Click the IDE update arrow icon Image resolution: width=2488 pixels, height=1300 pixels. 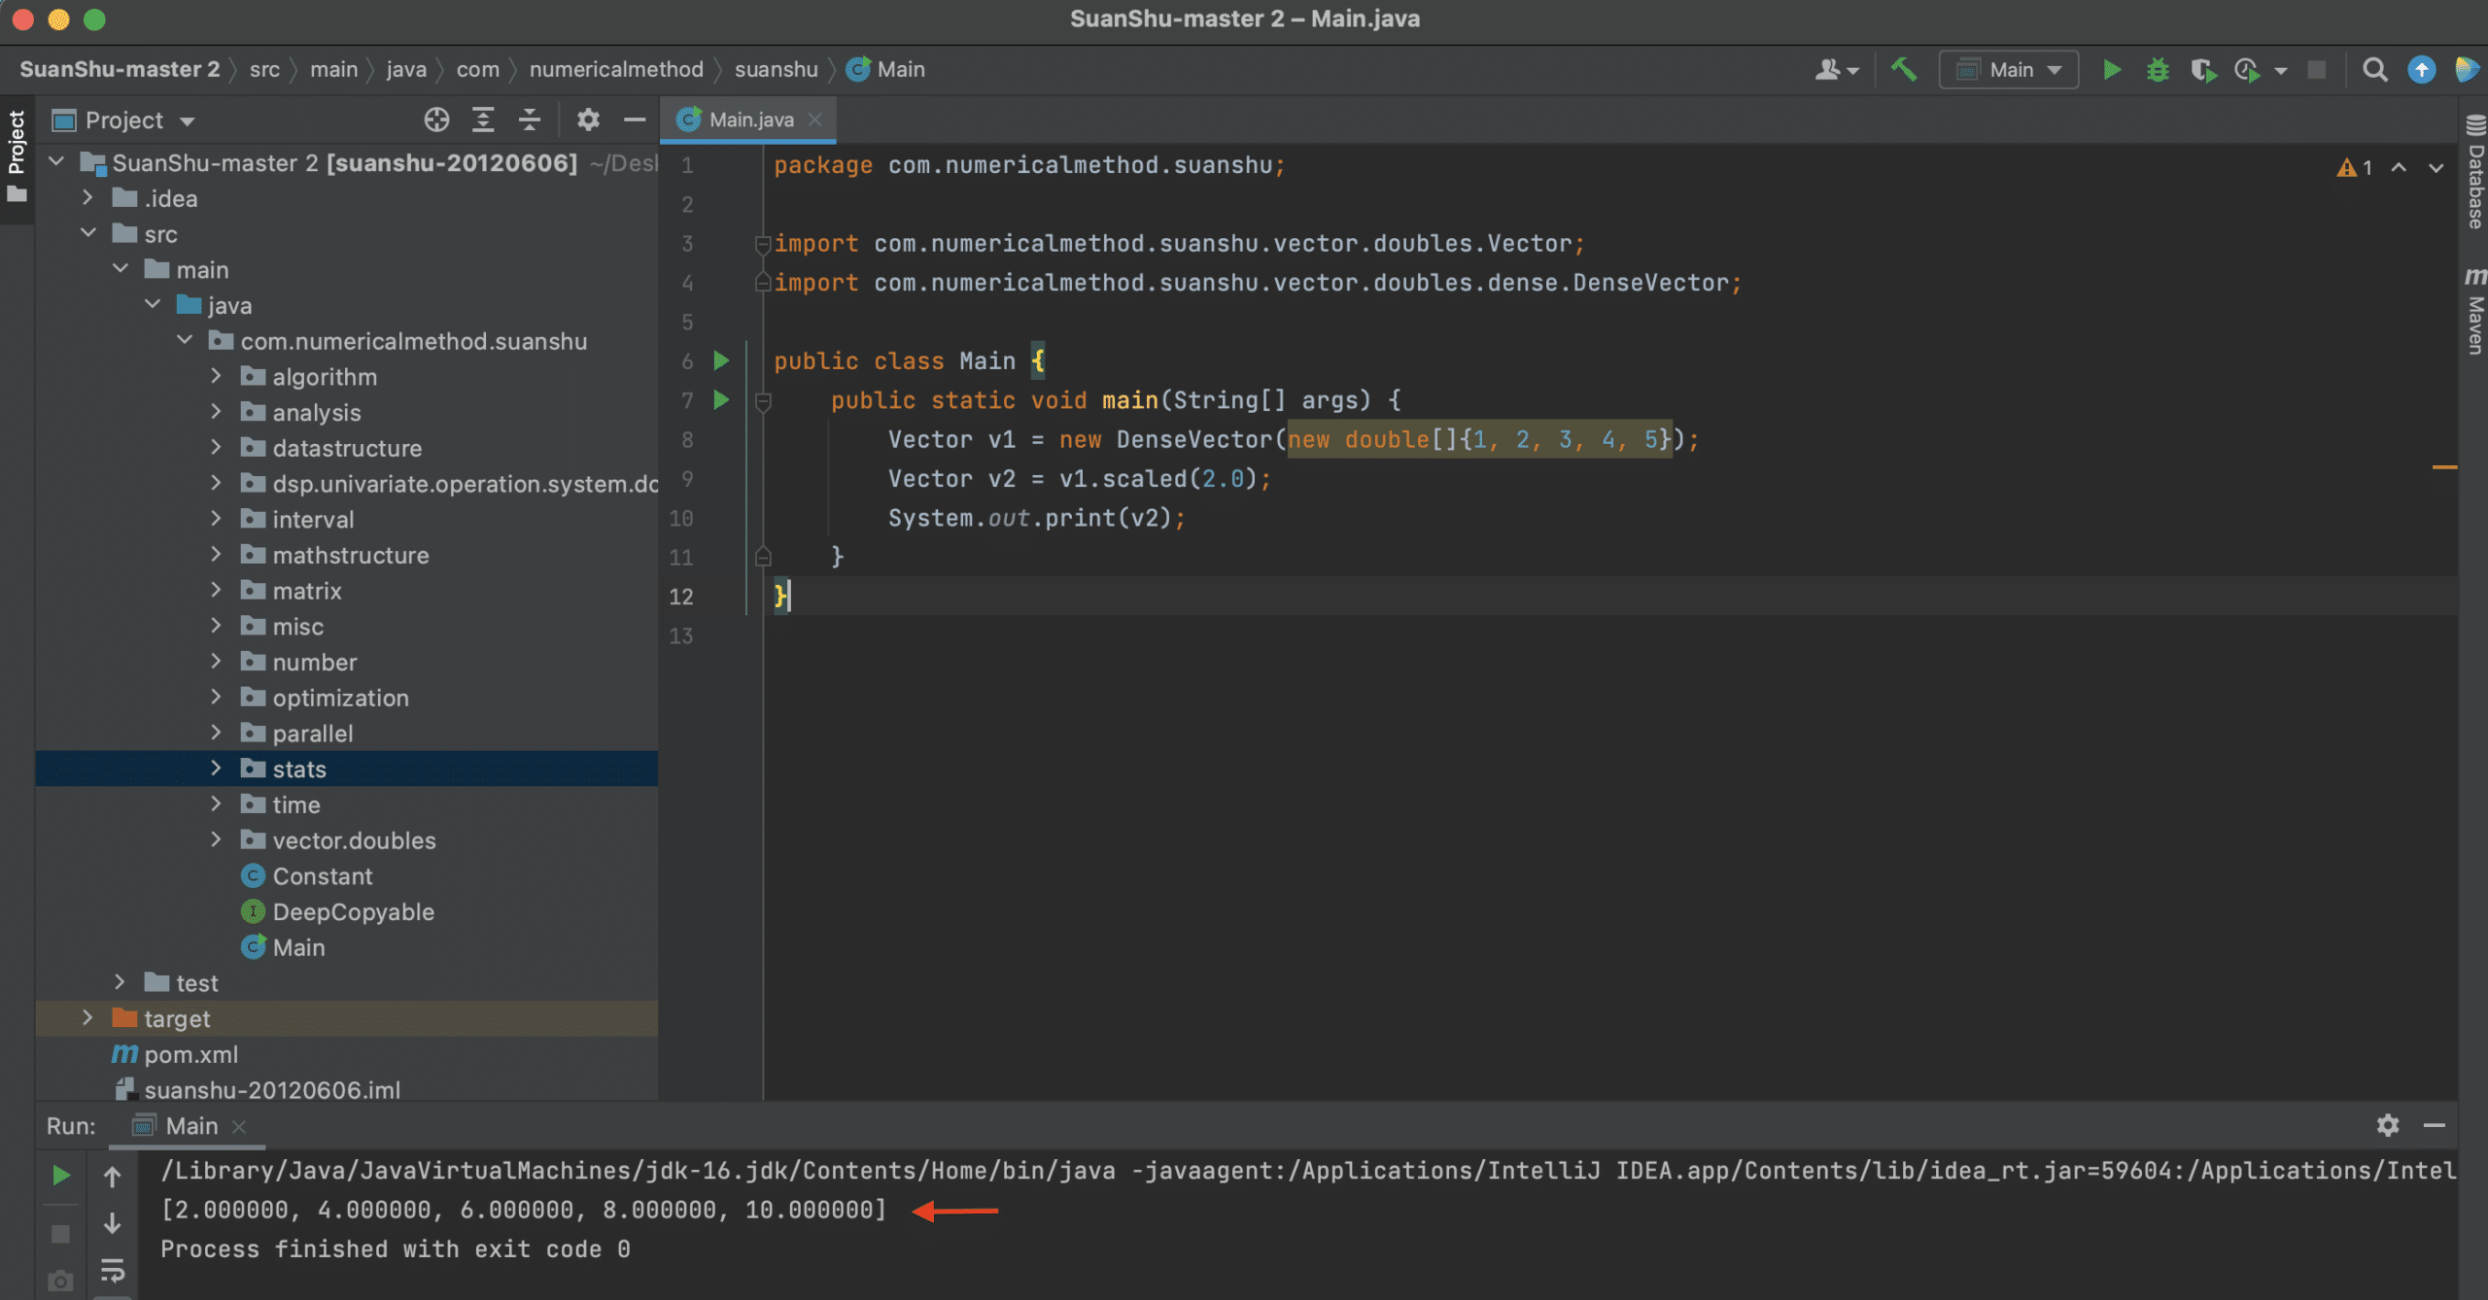(x=2421, y=70)
